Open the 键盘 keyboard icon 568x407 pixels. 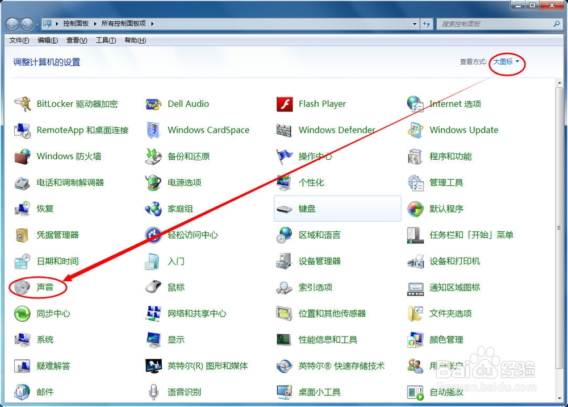285,209
